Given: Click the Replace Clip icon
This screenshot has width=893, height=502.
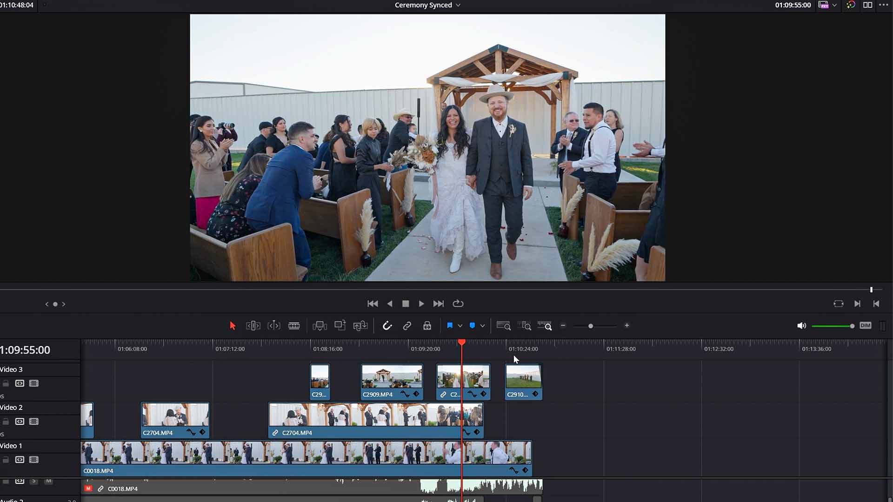Looking at the screenshot, I should pos(360,326).
